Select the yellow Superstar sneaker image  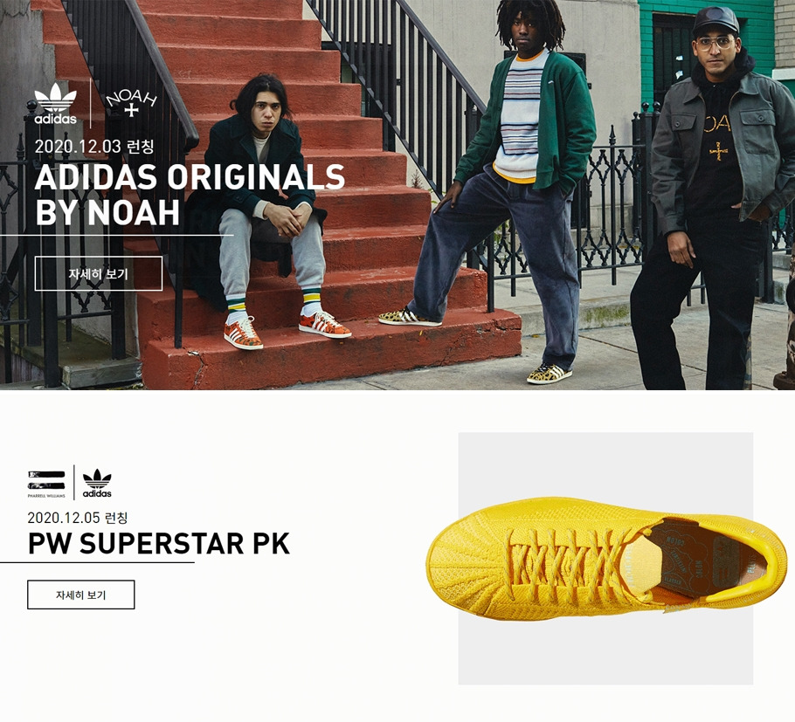tap(606, 560)
